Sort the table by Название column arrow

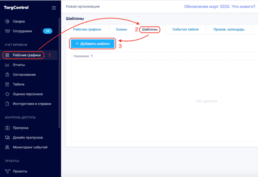click(x=92, y=56)
